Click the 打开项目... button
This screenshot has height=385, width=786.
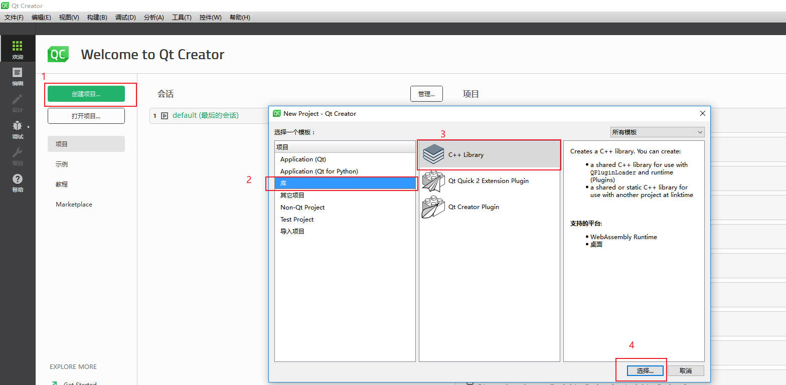[86, 116]
